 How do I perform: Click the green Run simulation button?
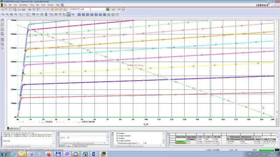[x=108, y=9]
